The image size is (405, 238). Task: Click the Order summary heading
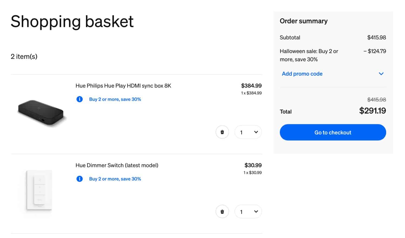point(303,21)
